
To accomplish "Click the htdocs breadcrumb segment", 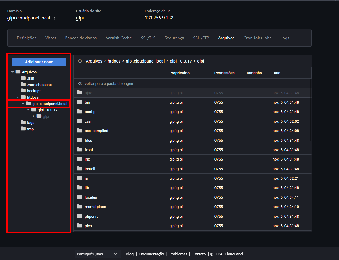I will tap(114, 61).
